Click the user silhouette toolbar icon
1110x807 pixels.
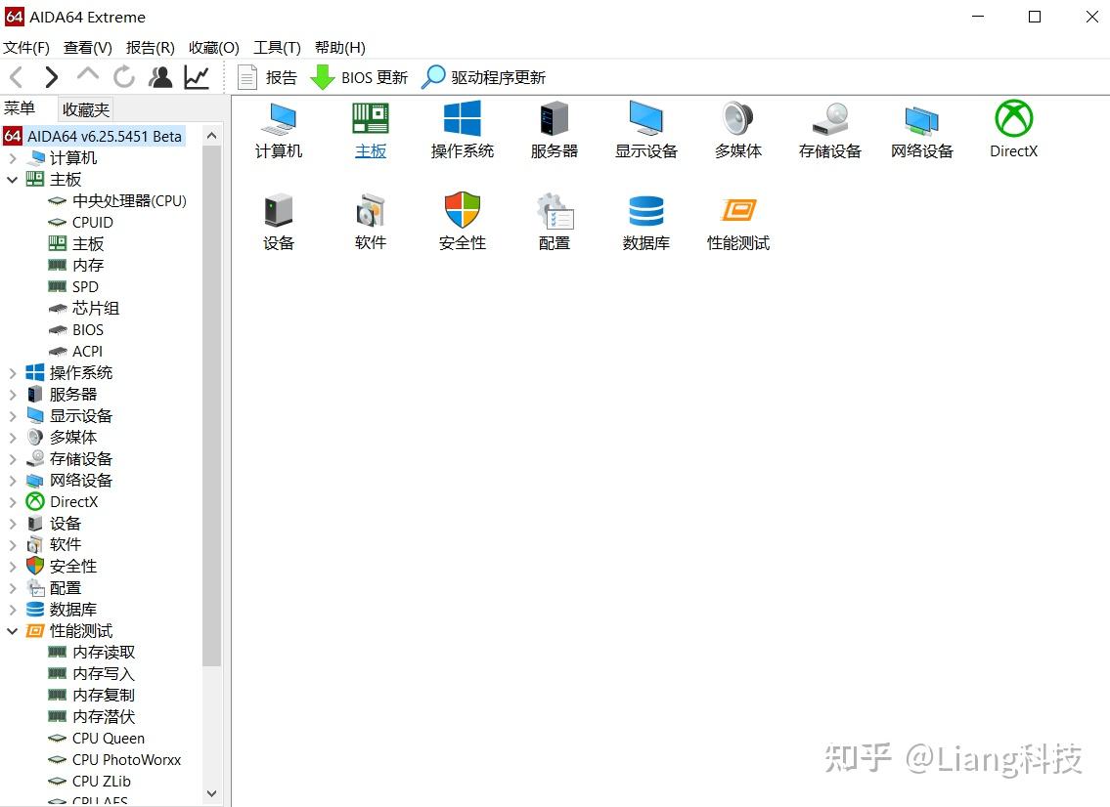coord(160,77)
